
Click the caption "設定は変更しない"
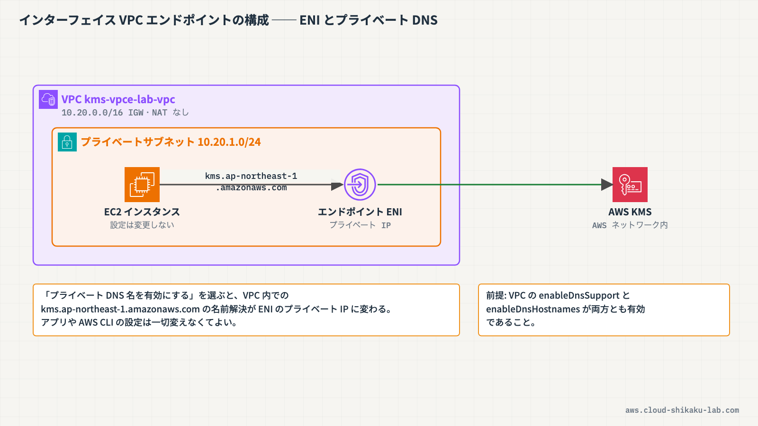(x=142, y=225)
